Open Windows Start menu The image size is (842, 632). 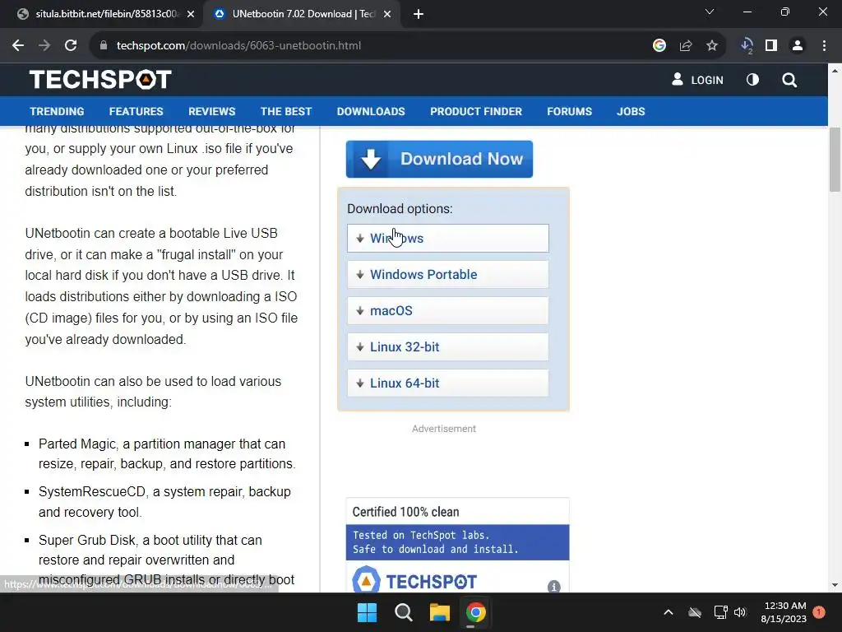click(368, 612)
